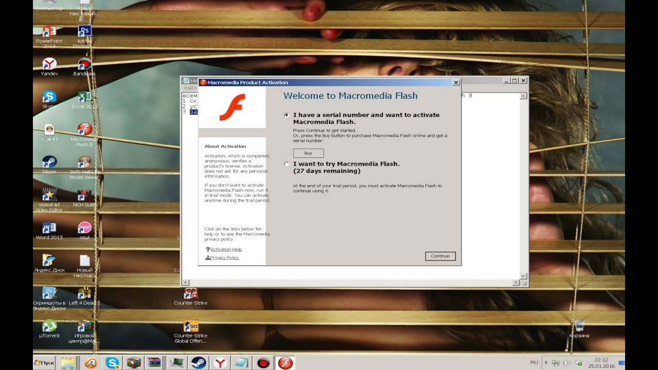
Task: Open the Privacy Policy link
Action: [x=224, y=257]
